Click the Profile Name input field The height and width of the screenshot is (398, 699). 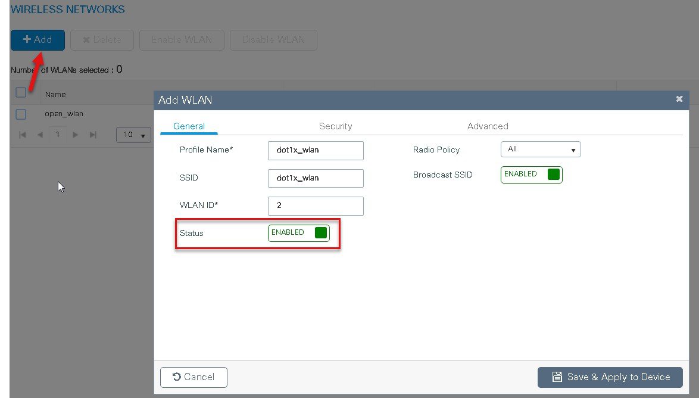coord(316,150)
